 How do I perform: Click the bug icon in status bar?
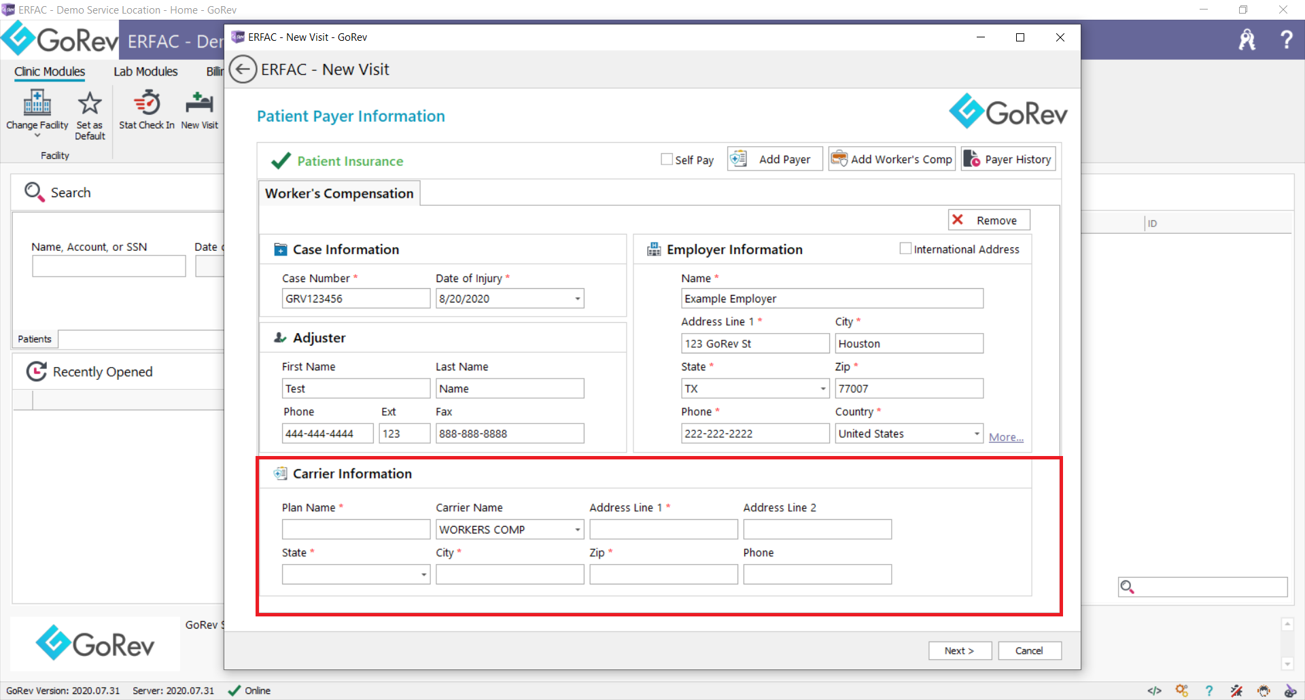tap(1264, 690)
